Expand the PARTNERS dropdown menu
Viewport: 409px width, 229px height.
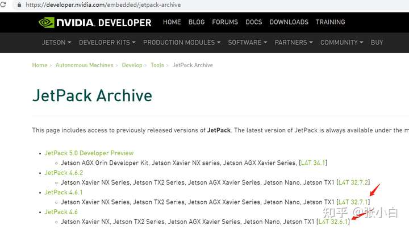pos(294,43)
